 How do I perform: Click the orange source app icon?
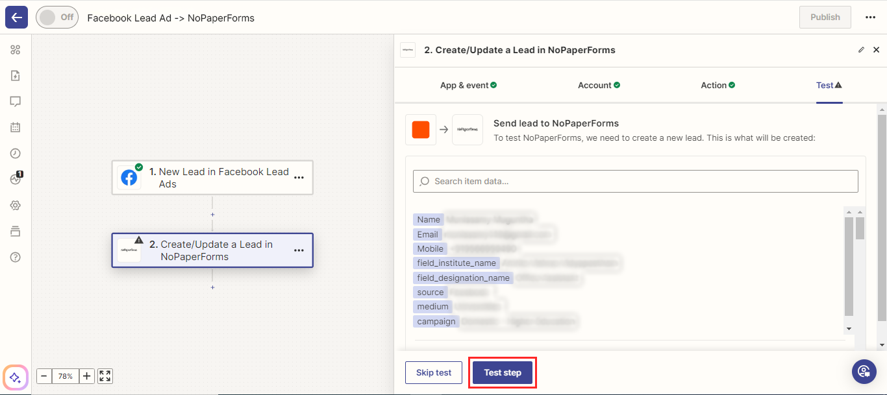[x=421, y=130]
